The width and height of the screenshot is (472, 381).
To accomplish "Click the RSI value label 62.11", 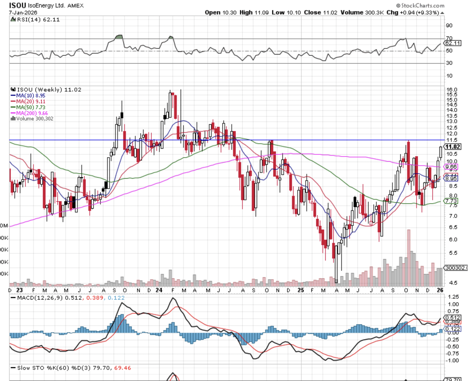I will [x=452, y=43].
